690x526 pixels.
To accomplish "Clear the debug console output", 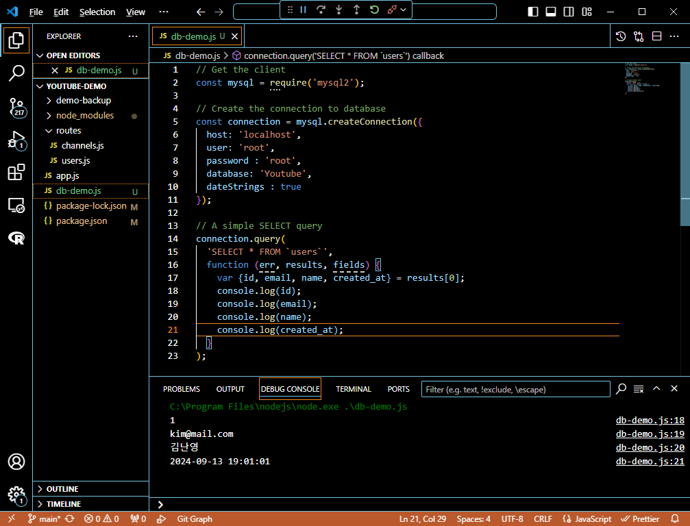I will [x=639, y=389].
